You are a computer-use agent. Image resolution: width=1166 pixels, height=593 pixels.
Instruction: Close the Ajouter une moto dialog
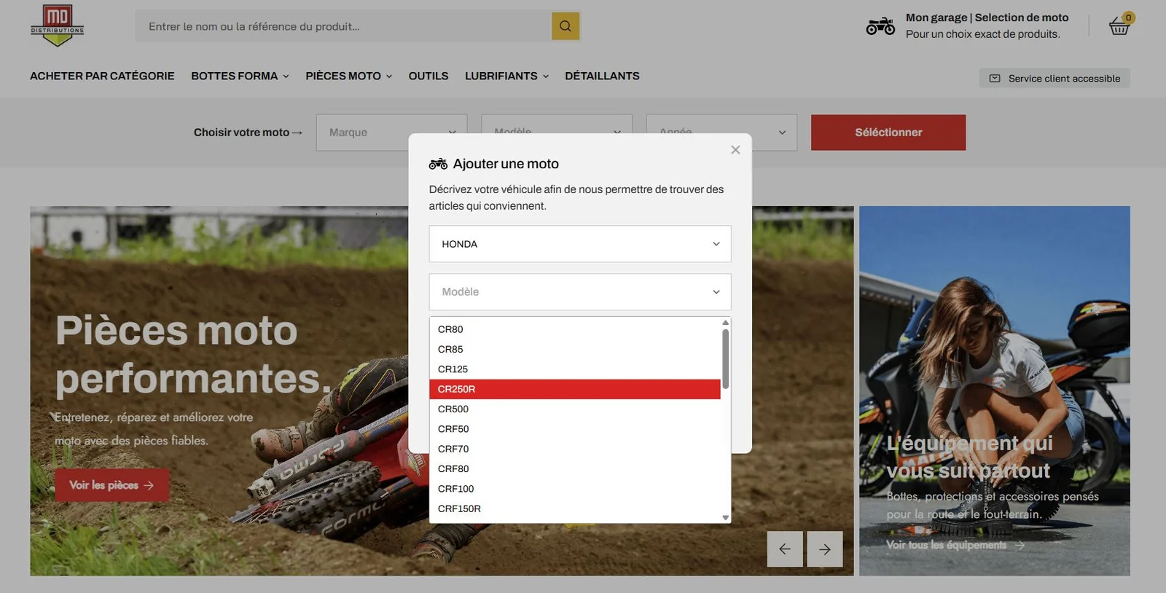[735, 149]
